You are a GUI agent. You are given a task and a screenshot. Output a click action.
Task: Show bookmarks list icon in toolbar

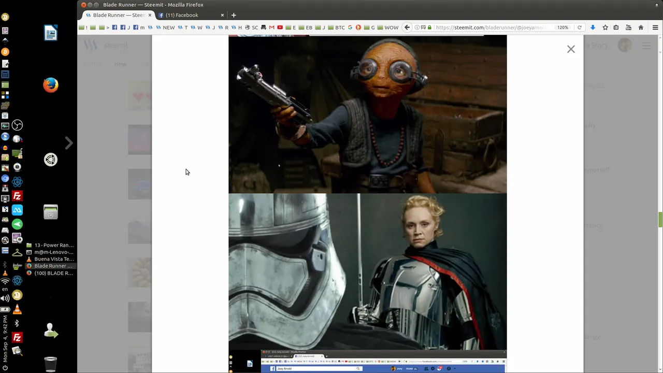[616, 27]
